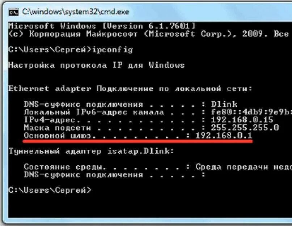Click the Microsoft Windows Version 6.1.7601 line
292x226 pixels.
102,26
